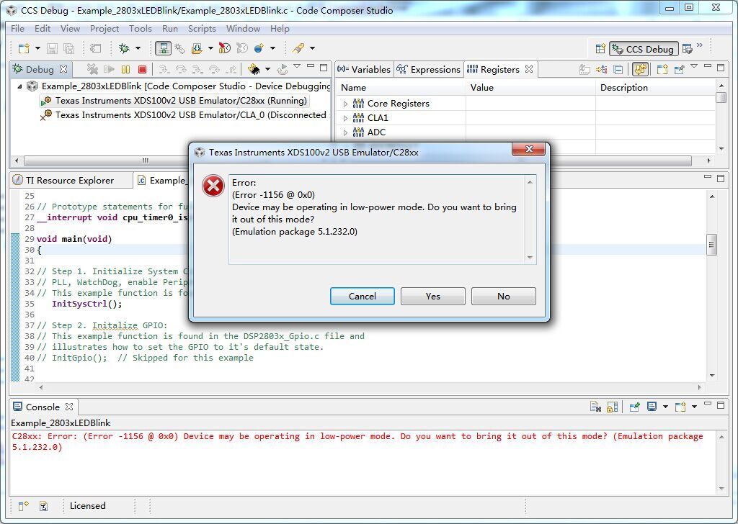
Task: Click the Pin Console icon
Action: click(x=634, y=407)
